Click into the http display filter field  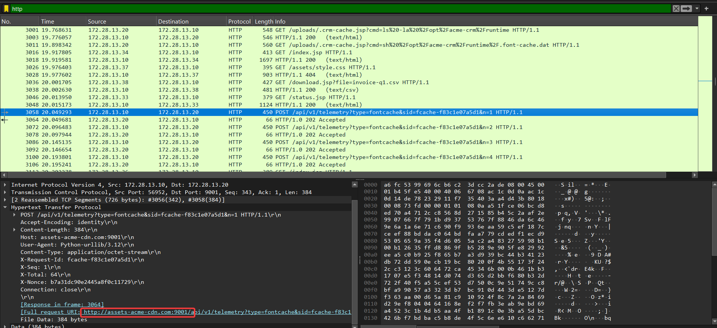(341, 9)
